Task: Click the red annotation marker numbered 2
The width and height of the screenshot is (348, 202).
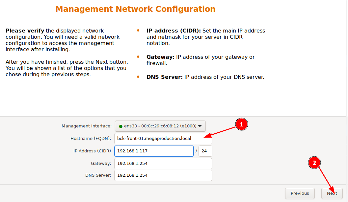Action: pyautogui.click(x=314, y=163)
